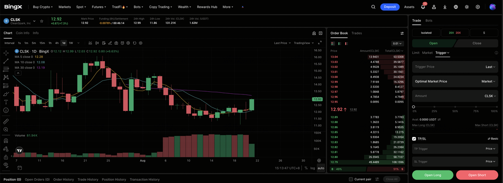Open the order book settings sliders icon
The image size is (503, 183).
(402, 33)
